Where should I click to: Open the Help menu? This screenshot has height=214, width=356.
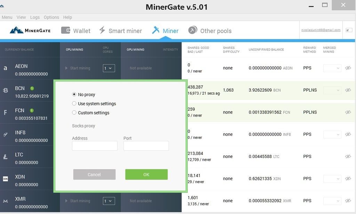pos(67,17)
